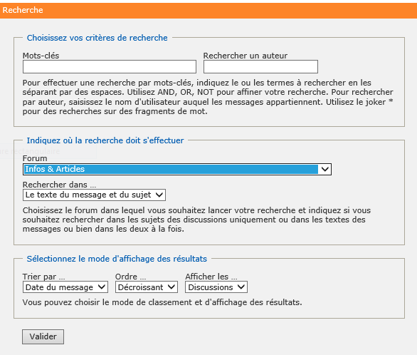Click the Rechercher un auteur label text
The width and height of the screenshot is (417, 355).
pyautogui.click(x=246, y=56)
